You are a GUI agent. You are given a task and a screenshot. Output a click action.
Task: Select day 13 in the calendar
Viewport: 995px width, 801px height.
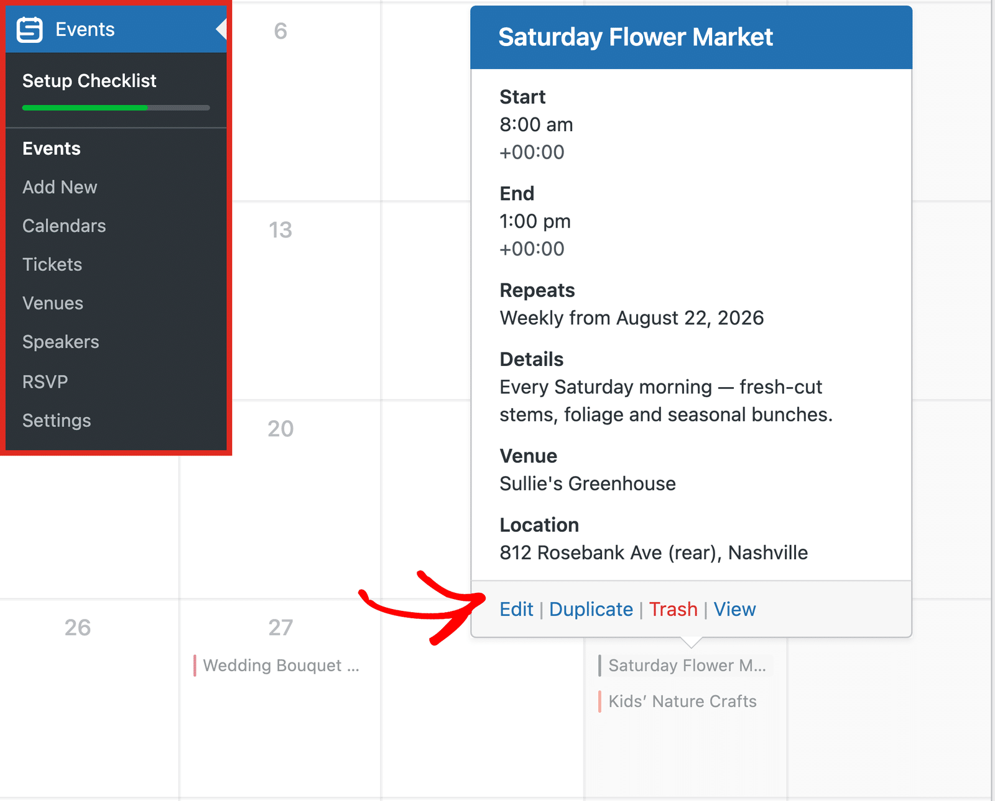280,230
